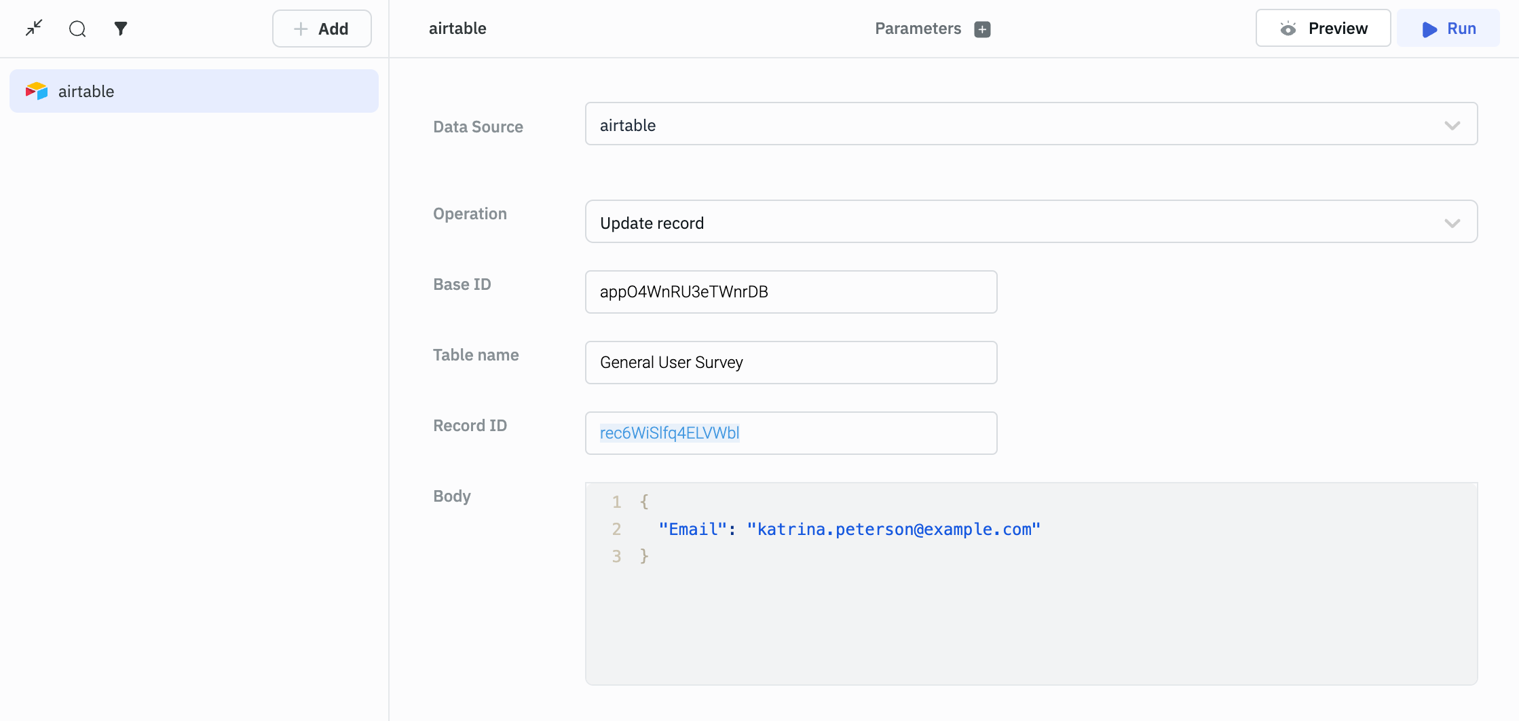Viewport: 1519px width, 721px height.
Task: Click the Add query button
Action: coord(322,29)
